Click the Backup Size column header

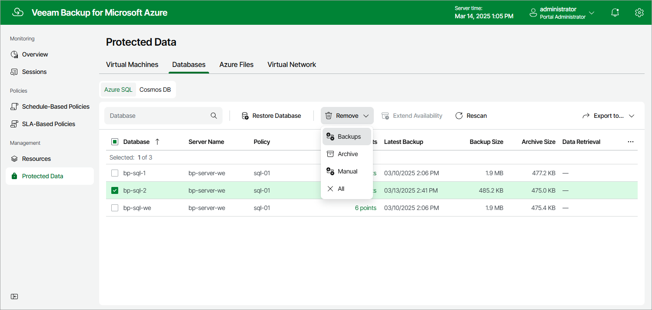pyautogui.click(x=486, y=142)
